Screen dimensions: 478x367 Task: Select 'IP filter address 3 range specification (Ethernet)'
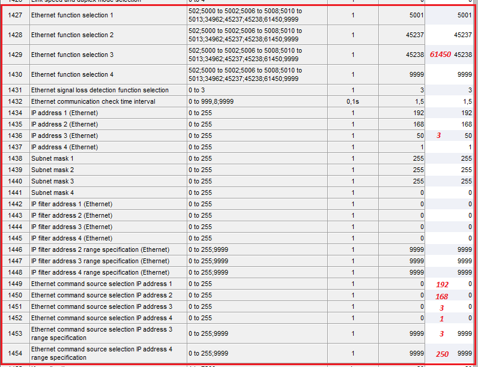[108, 261]
